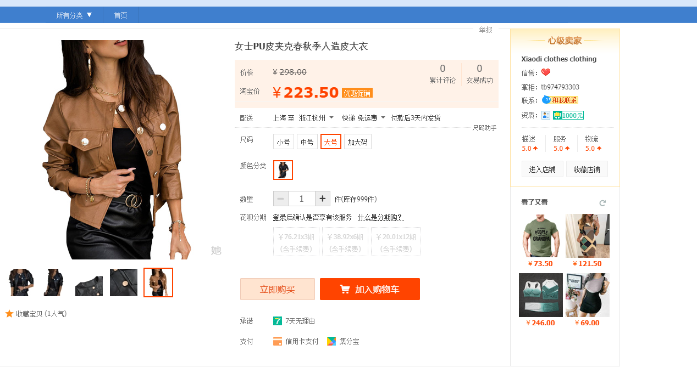Viewport: 697px width, 373px height.
Task: Click the 7天无理由 promise text
Action: (300, 321)
